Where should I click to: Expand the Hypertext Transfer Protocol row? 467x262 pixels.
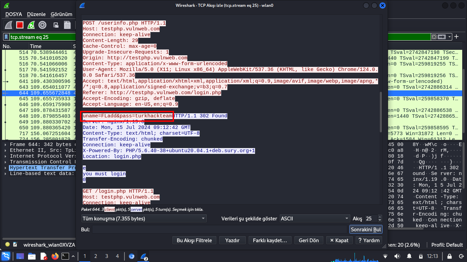click(x=6, y=168)
